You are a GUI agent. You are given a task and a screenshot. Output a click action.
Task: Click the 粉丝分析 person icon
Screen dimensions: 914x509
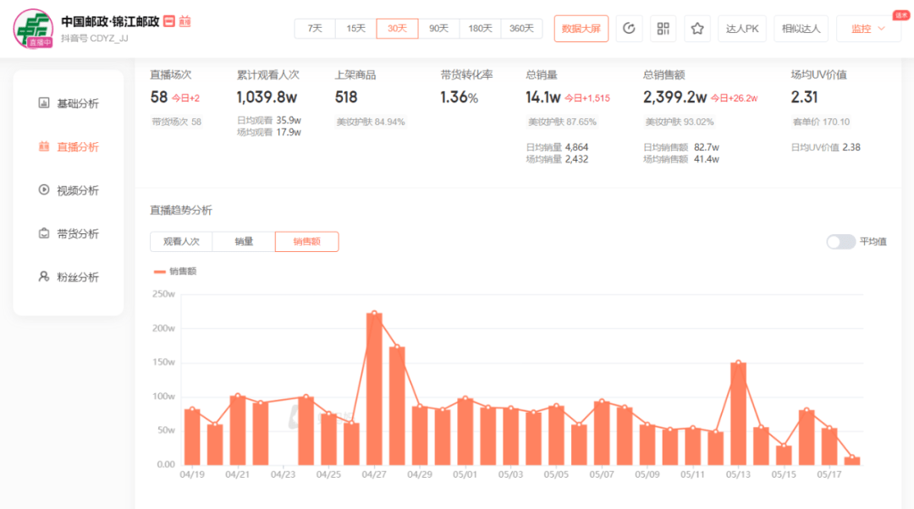point(44,276)
